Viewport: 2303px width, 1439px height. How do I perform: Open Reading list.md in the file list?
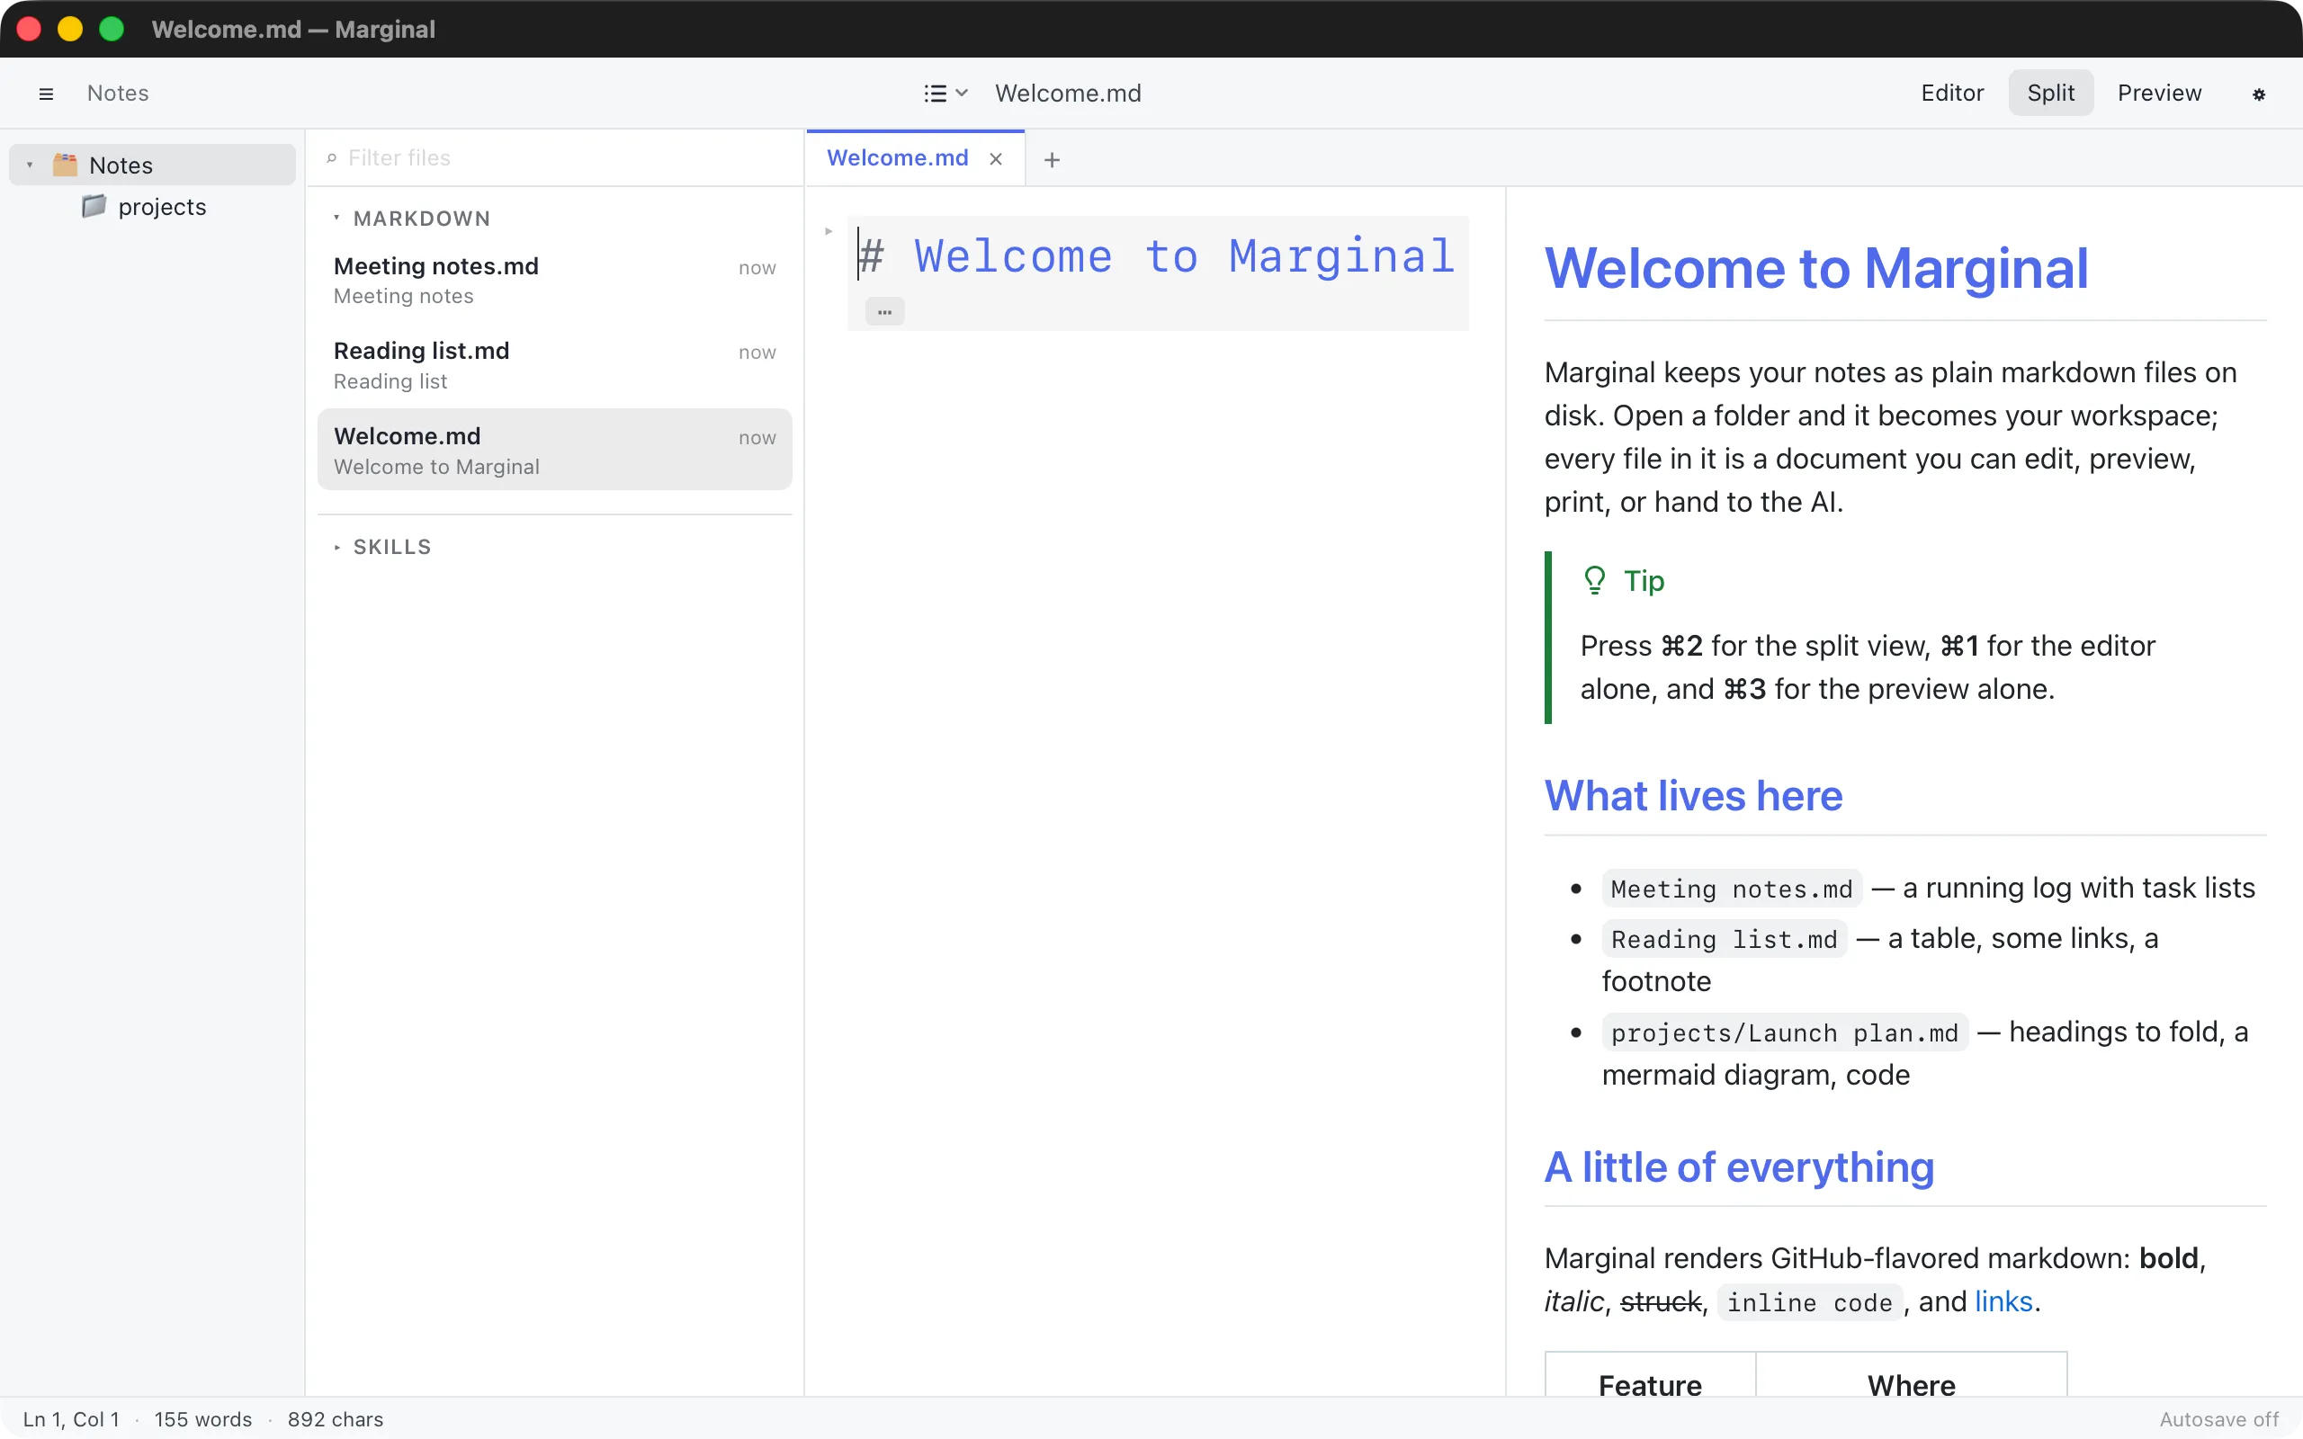click(555, 365)
